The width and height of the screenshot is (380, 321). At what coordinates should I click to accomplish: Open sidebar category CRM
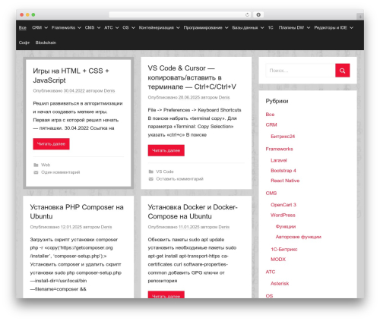tap(271, 124)
